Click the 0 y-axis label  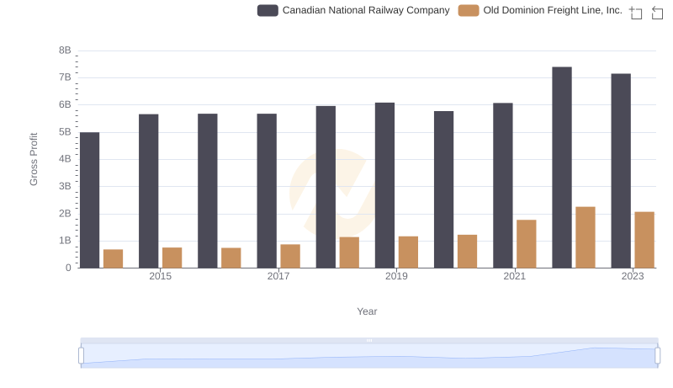(68, 268)
